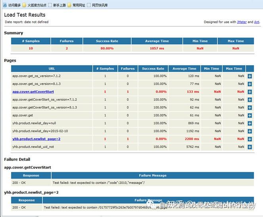This screenshot has width=263, height=217.
Task: Click the Summary section heading
Action: (13, 33)
